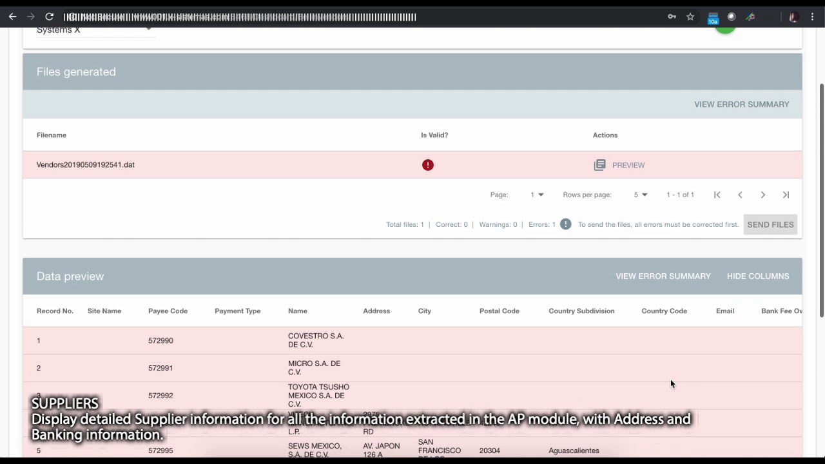Click the name COVESTRO S.A. DE C.V.
The image size is (825, 464).
(x=316, y=340)
